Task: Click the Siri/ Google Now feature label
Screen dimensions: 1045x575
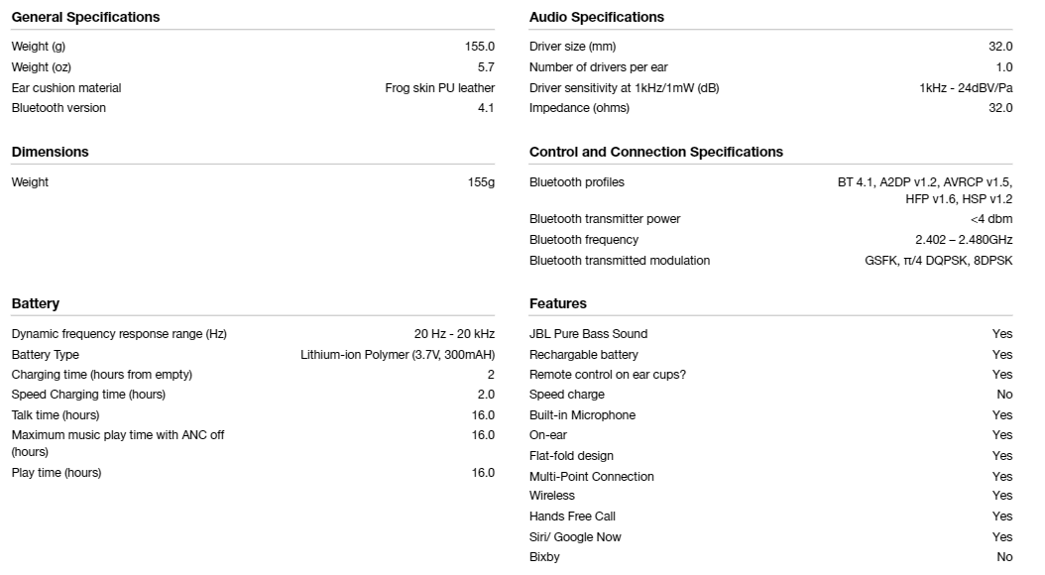Action: pos(574,537)
